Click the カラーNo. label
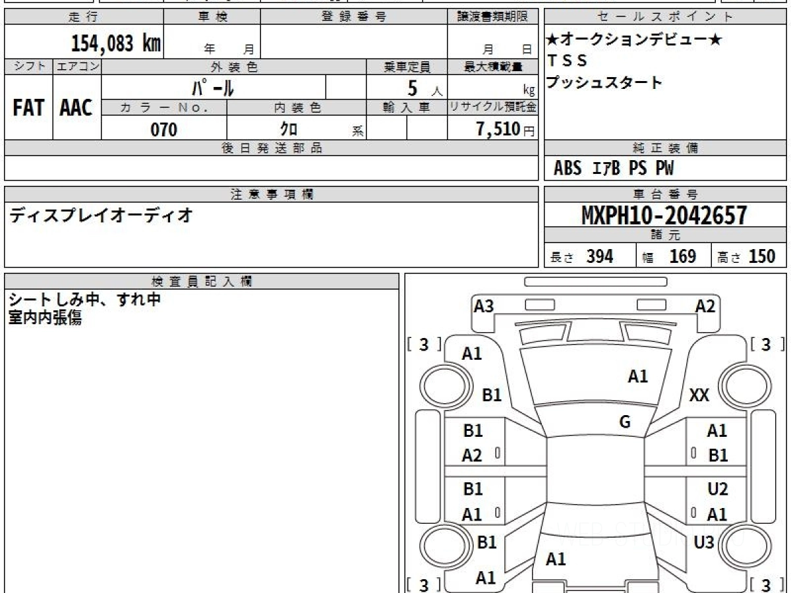Image resolution: width=791 pixels, height=593 pixels. [x=164, y=107]
